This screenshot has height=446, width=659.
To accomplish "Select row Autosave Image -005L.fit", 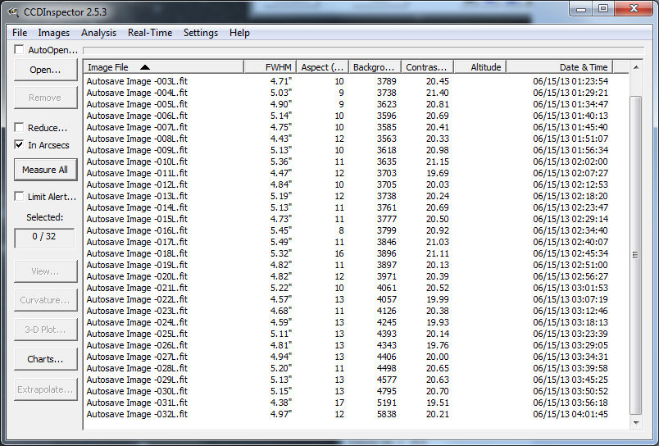I will point(356,104).
